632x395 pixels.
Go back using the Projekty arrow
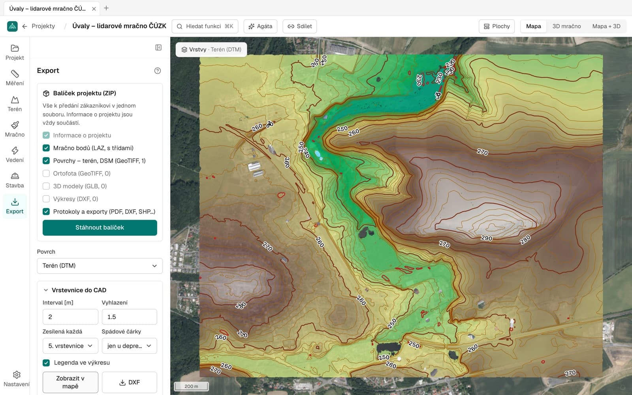tap(24, 26)
